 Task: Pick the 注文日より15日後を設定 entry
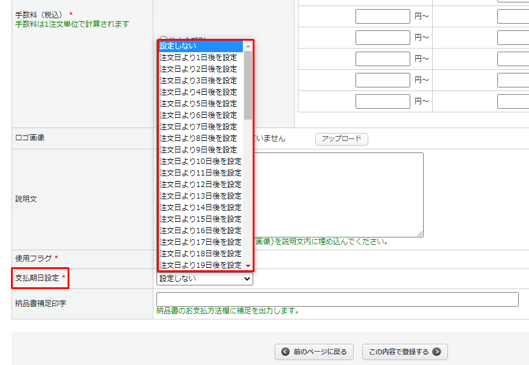pyautogui.click(x=200, y=219)
